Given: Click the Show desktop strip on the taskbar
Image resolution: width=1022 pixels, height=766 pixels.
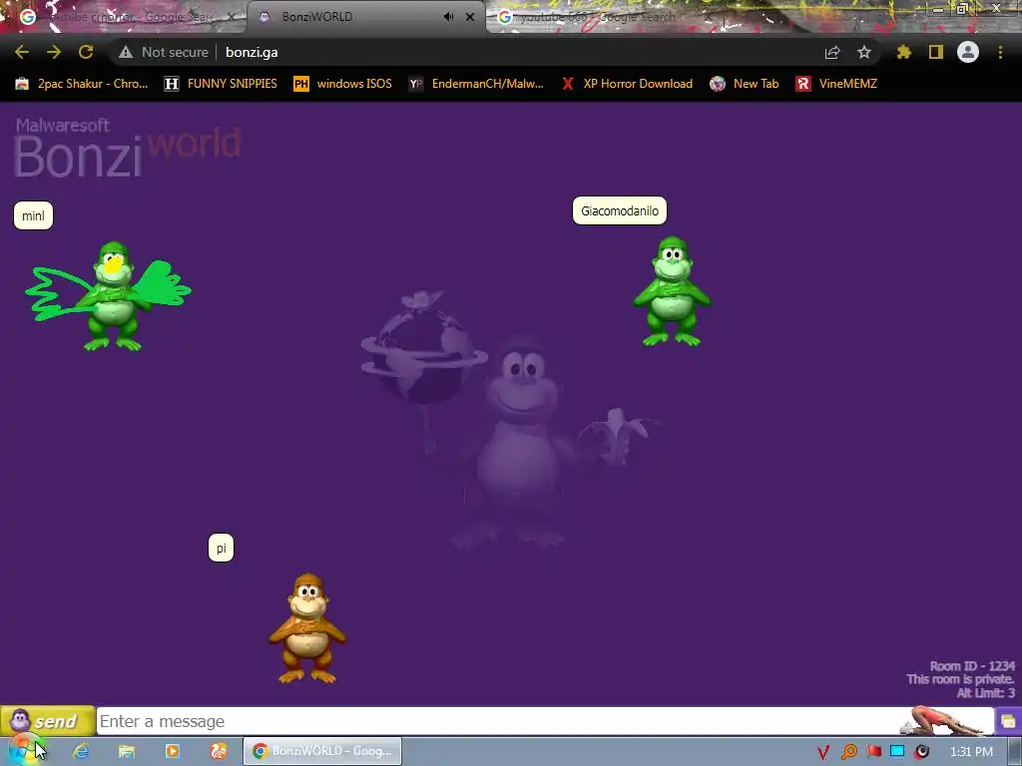Looking at the screenshot, I should [1016, 752].
